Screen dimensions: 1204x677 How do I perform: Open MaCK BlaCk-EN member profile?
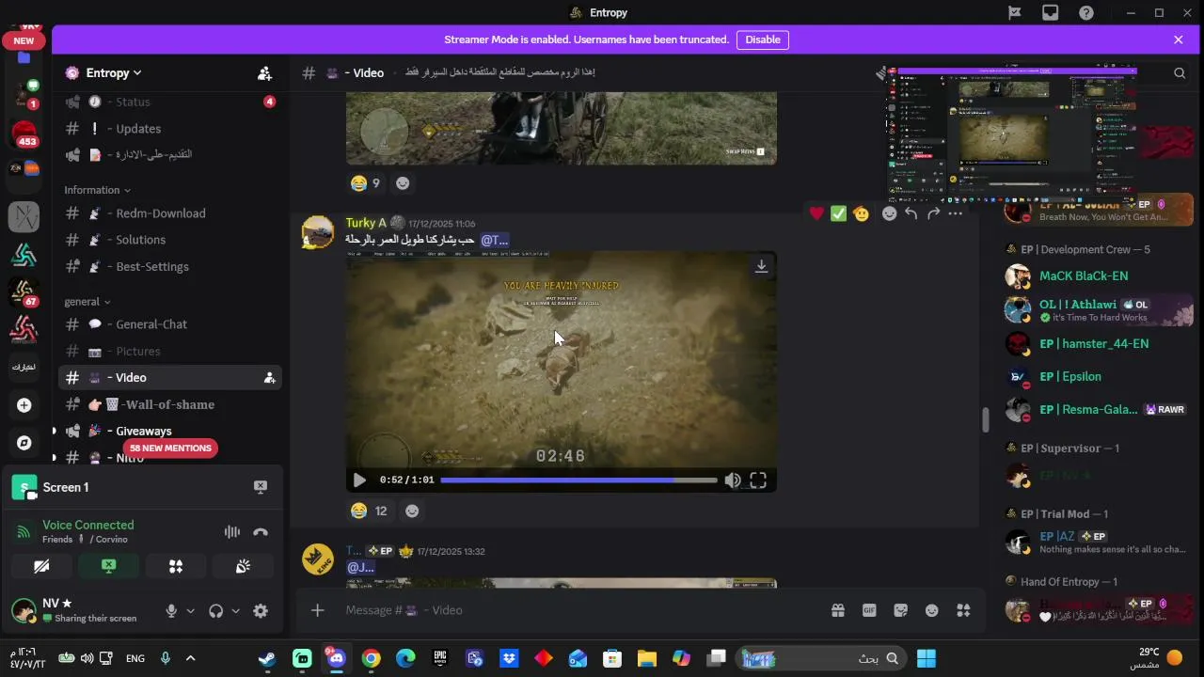click(1099, 276)
